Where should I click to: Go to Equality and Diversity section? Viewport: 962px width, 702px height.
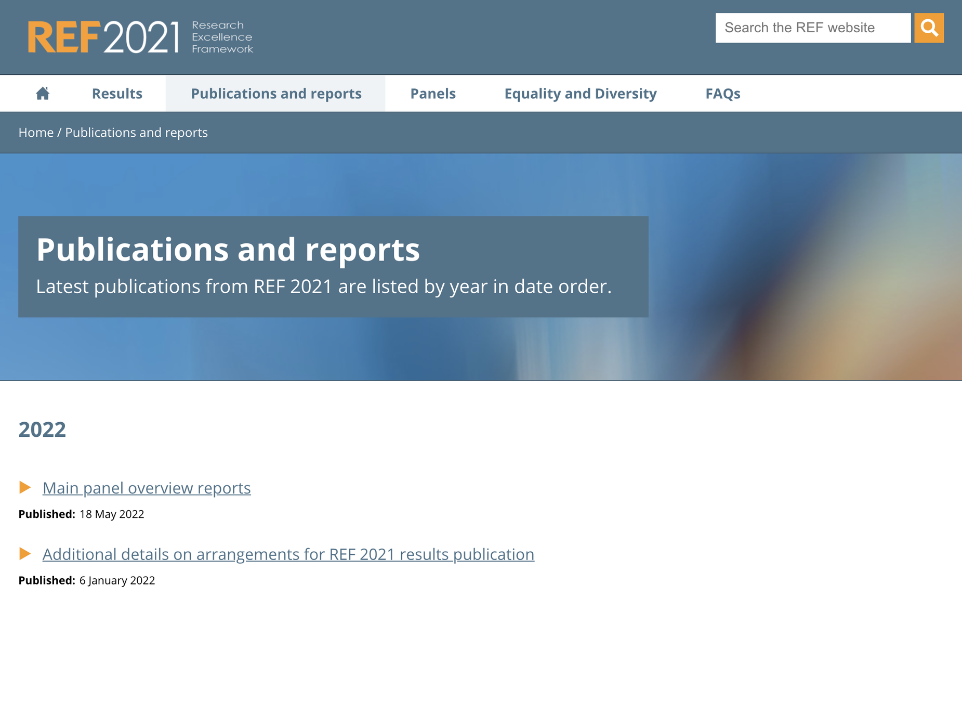581,94
